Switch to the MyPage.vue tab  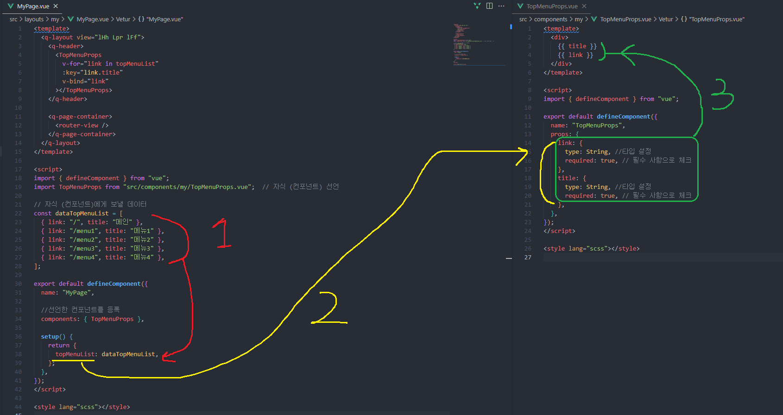tap(33, 6)
